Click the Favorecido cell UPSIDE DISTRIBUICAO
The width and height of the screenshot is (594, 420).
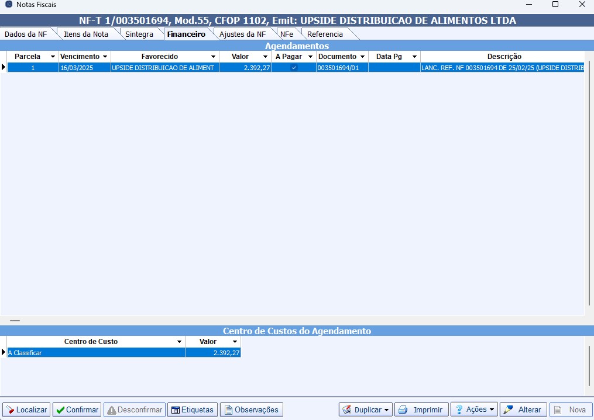(164, 68)
